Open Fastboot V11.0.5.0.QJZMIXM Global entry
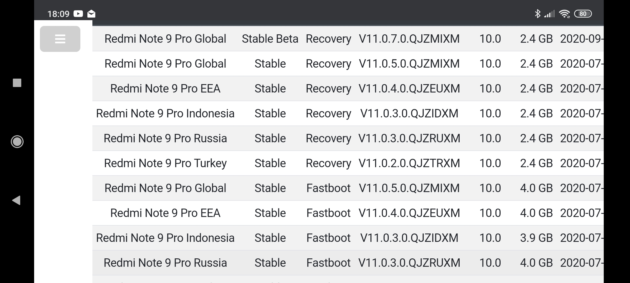This screenshot has height=283, width=630. pos(348,188)
